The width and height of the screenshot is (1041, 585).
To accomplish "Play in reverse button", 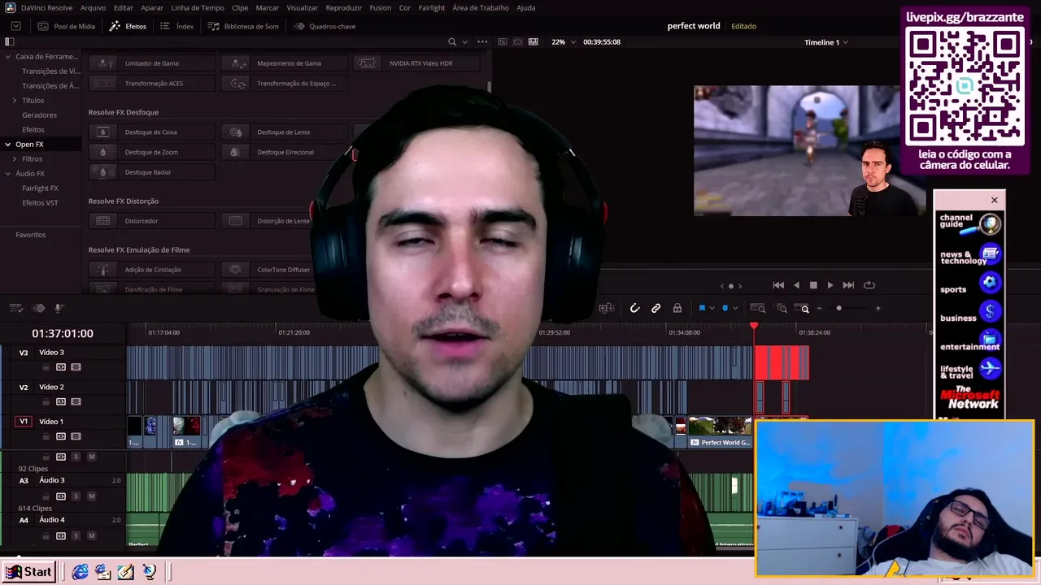I will click(x=796, y=285).
